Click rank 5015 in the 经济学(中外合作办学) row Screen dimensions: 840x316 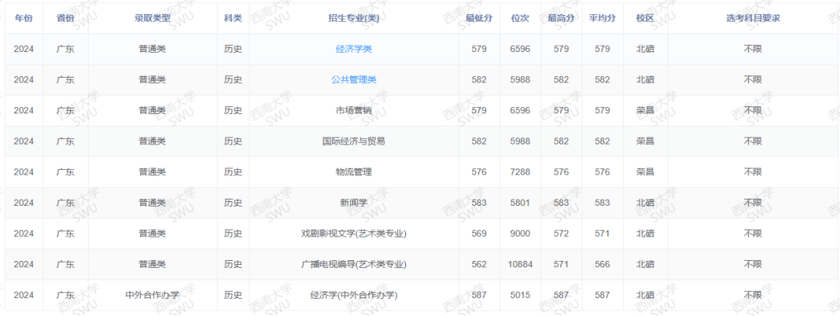[520, 295]
